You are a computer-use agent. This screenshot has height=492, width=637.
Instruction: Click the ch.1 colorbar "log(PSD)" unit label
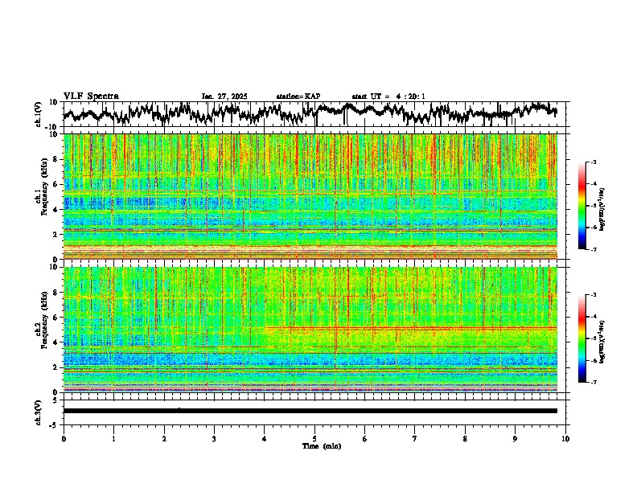click(602, 209)
